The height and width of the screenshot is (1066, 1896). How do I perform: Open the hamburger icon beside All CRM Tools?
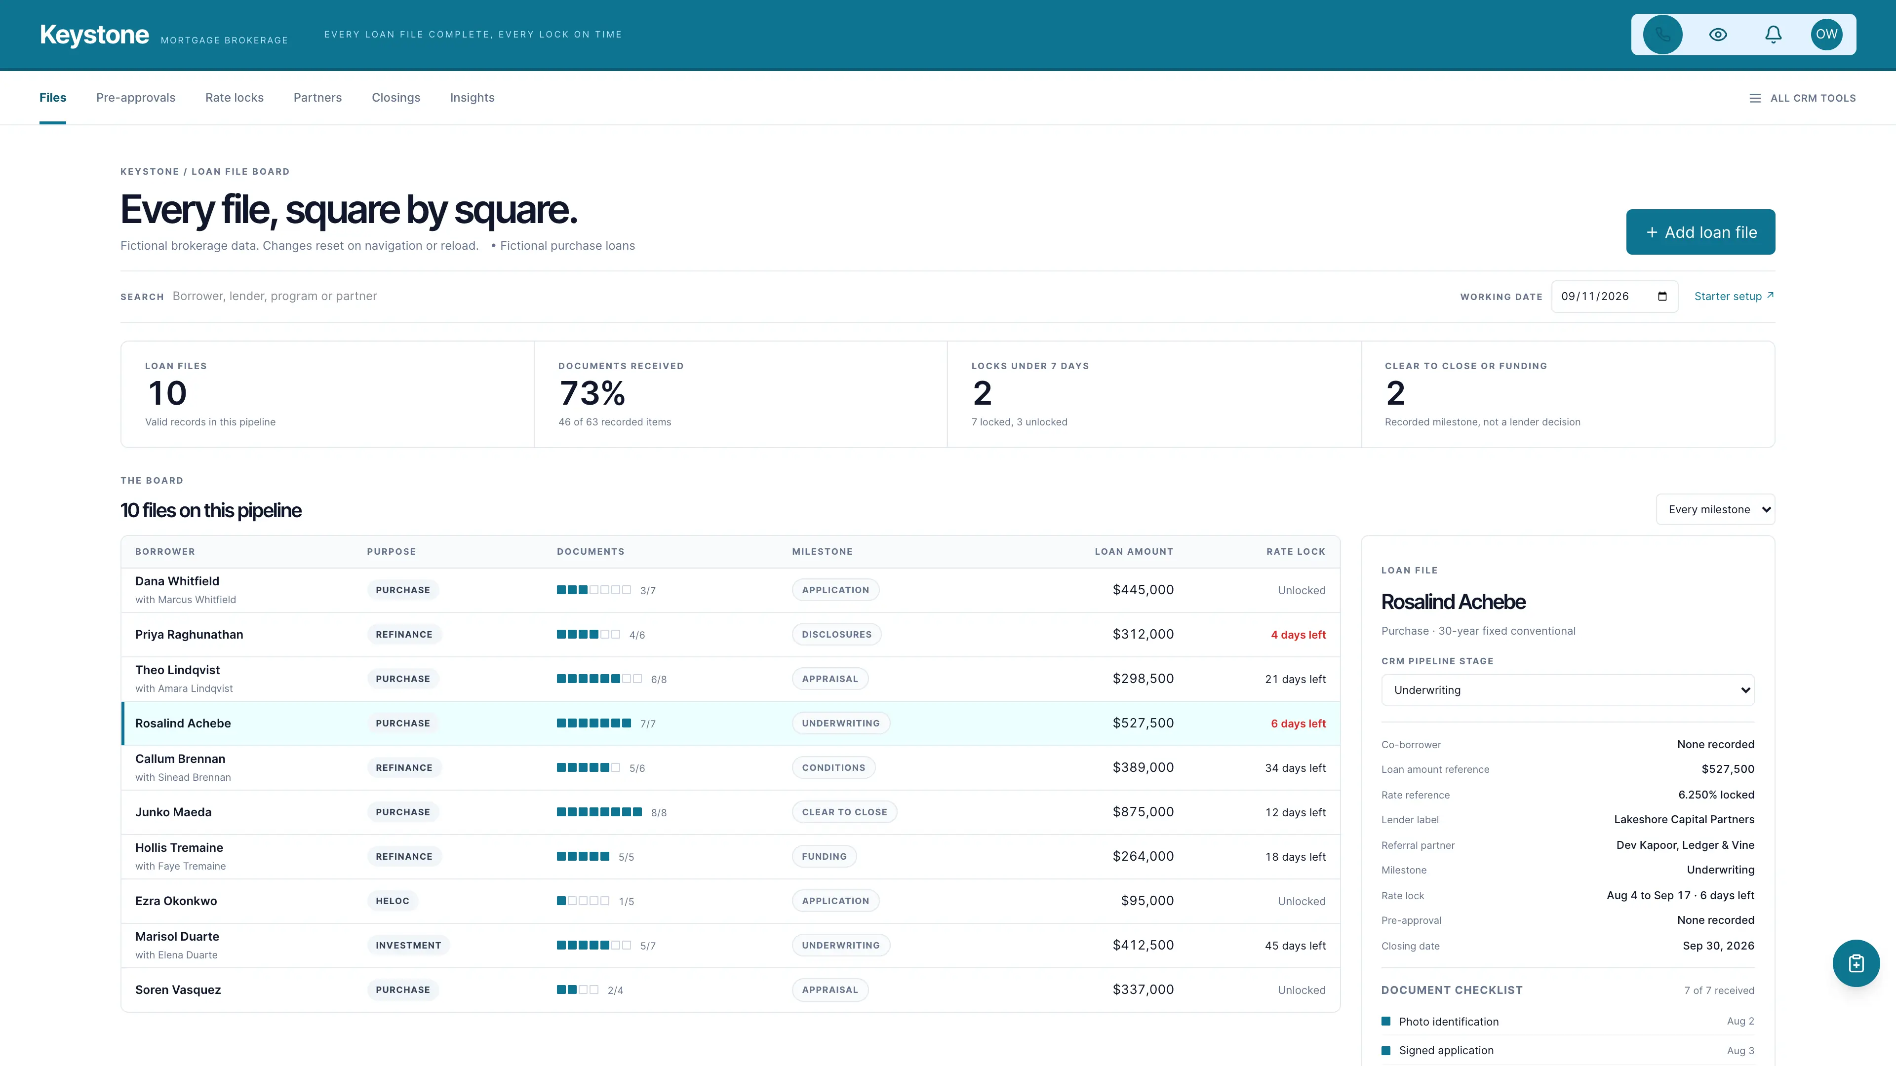click(1755, 98)
